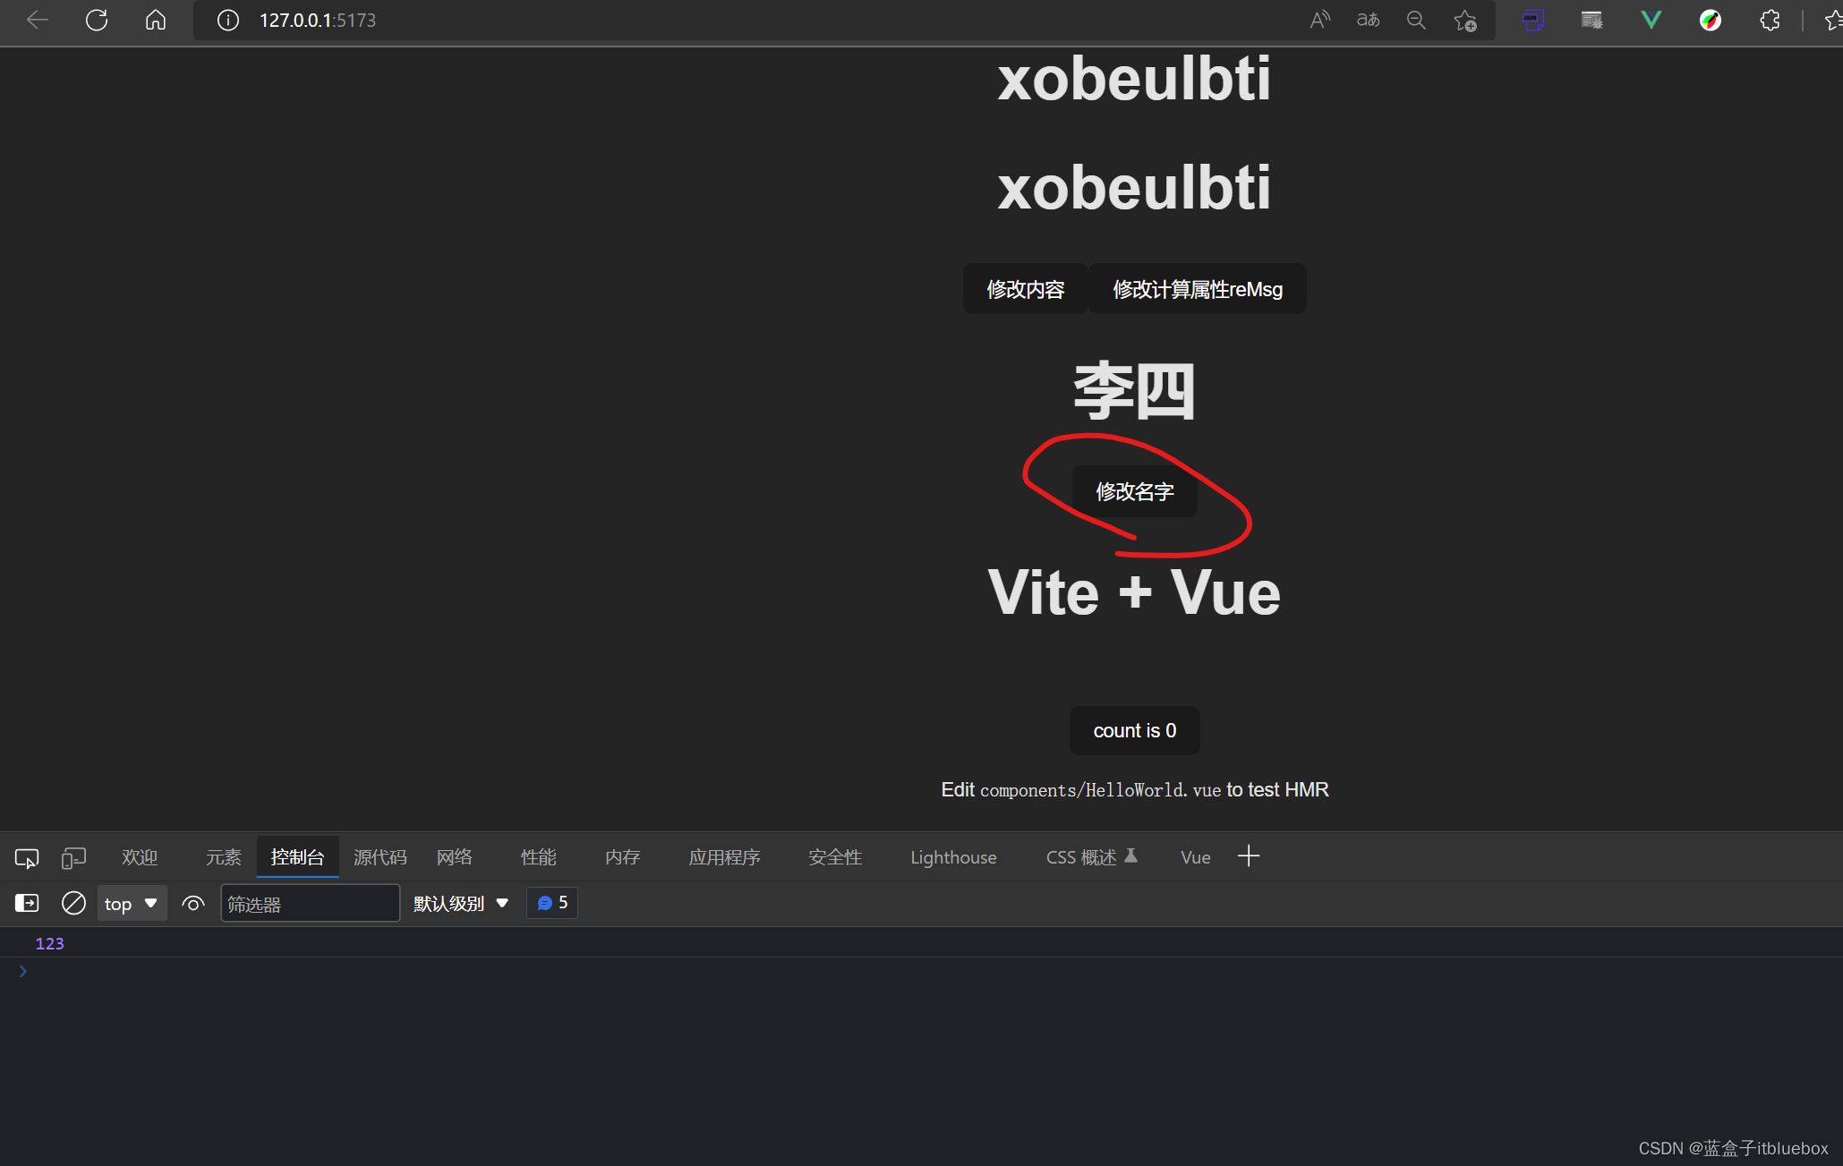Open the top context dropdown
Viewport: 1843px width, 1166px height.
(x=132, y=903)
